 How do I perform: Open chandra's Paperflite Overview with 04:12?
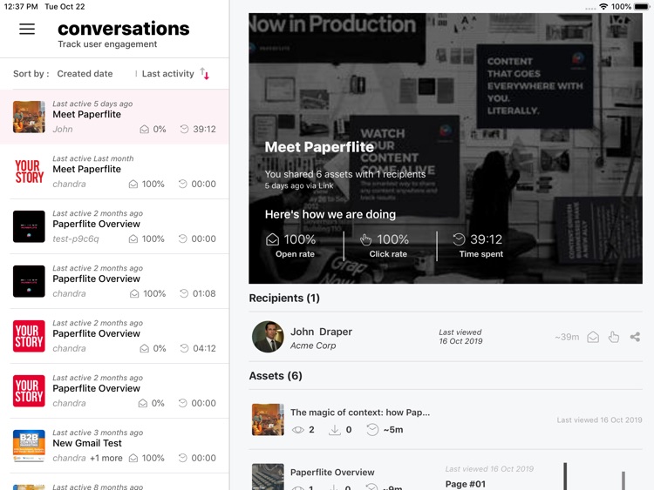tap(115, 336)
